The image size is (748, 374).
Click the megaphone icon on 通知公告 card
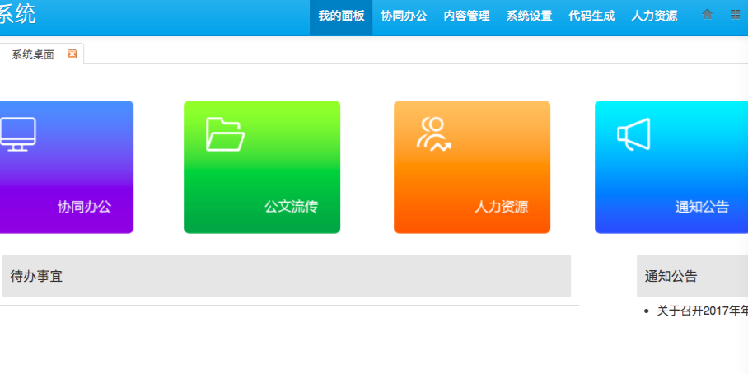[634, 135]
